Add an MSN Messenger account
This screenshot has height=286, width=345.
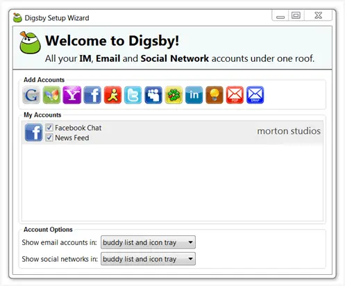coord(51,95)
